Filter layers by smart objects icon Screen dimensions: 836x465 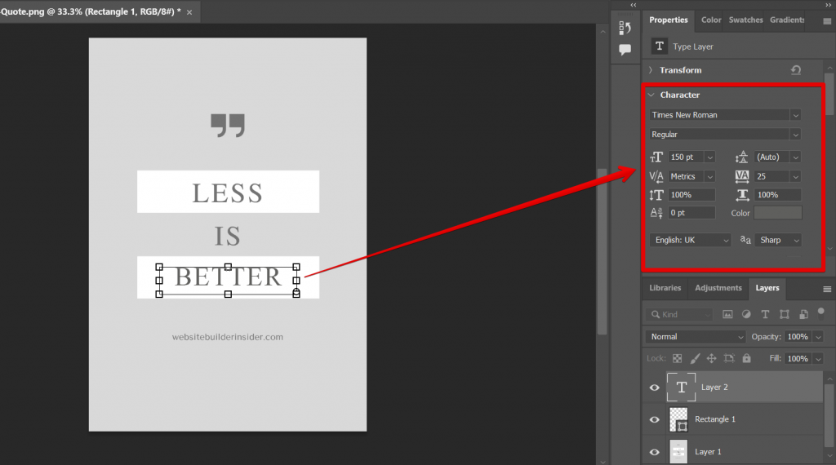[x=803, y=314]
